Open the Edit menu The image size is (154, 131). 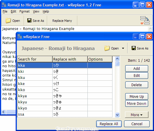[x=13, y=12]
